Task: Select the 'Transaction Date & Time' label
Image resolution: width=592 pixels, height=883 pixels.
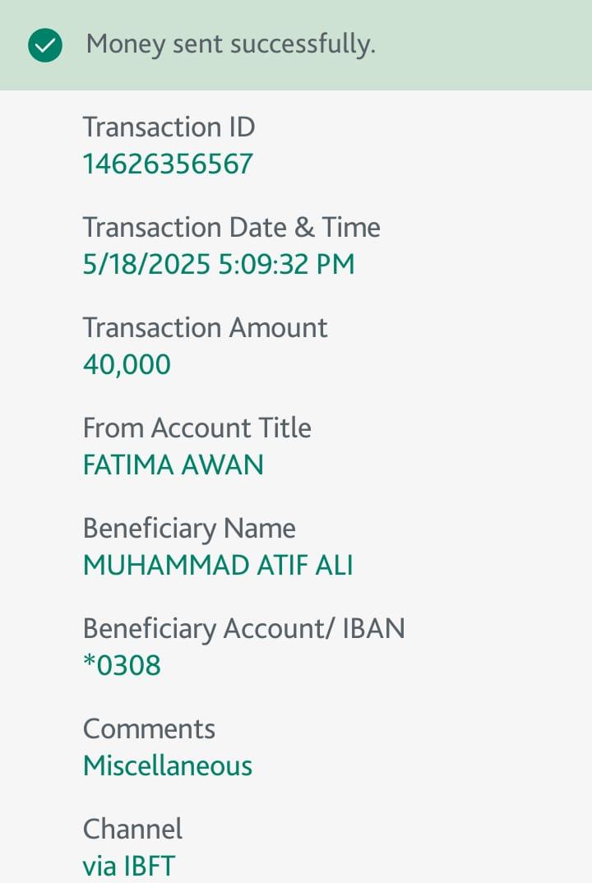Action: tap(231, 228)
